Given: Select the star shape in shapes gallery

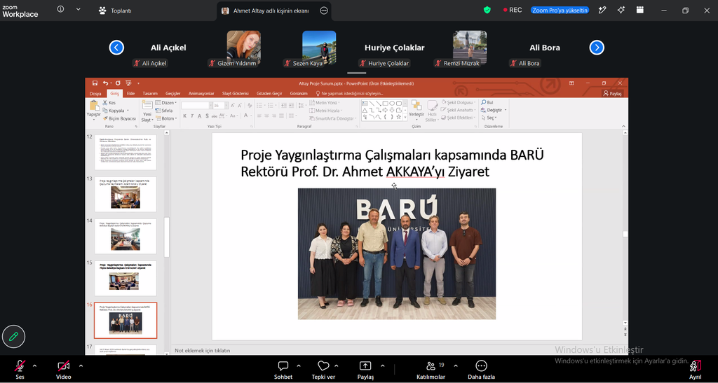Looking at the screenshot, I should [x=399, y=117].
